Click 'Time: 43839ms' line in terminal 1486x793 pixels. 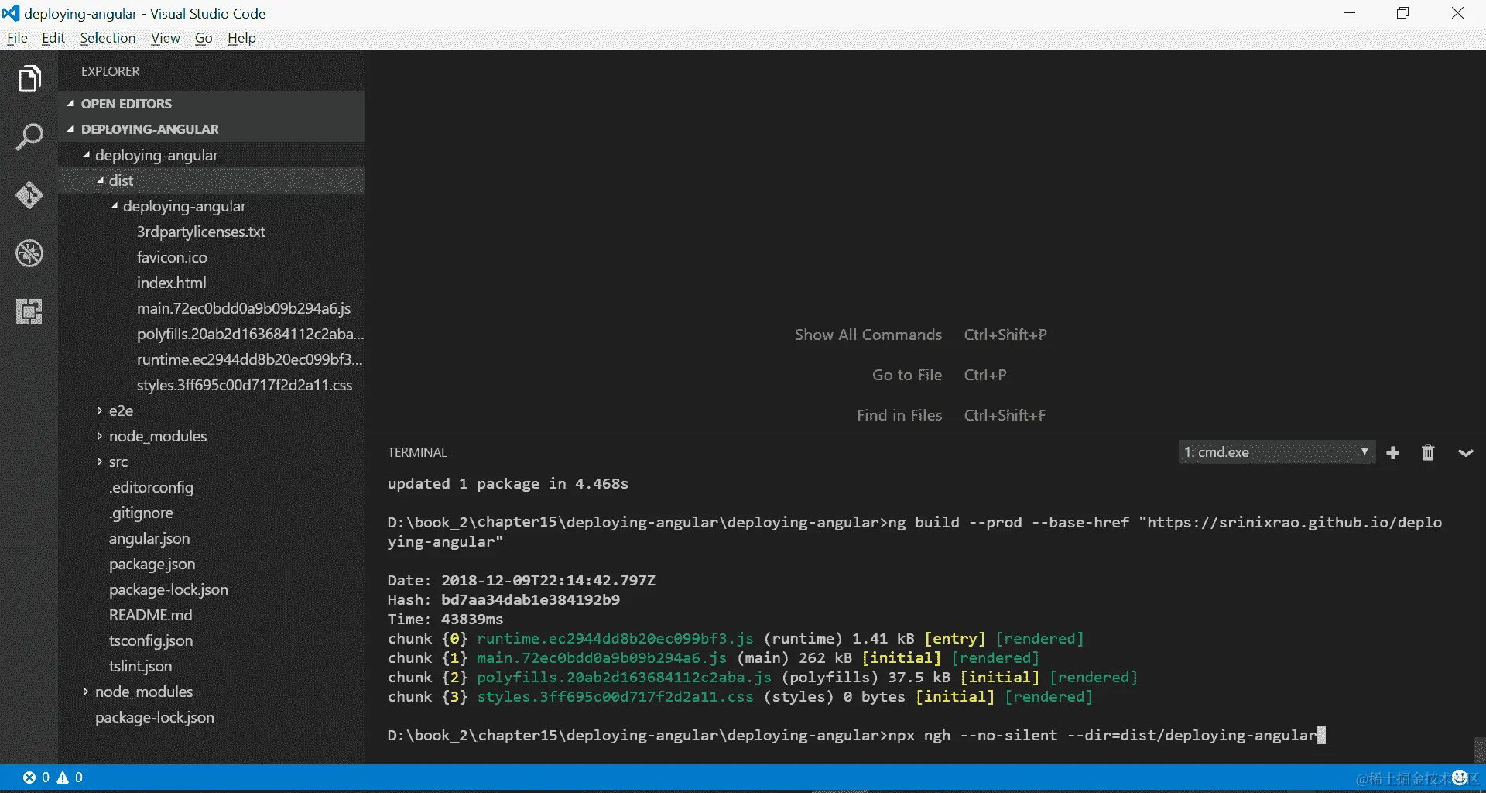pos(445,619)
